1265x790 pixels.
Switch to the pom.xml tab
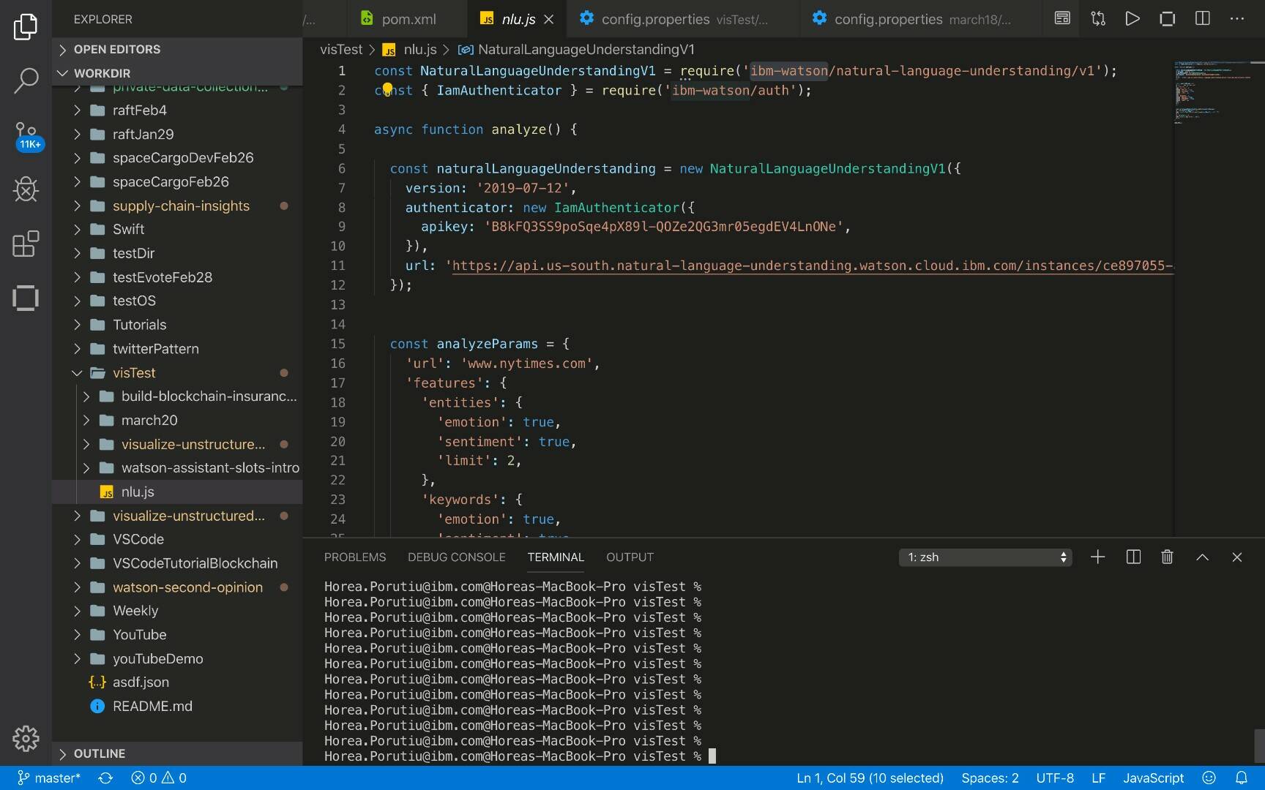[x=408, y=20]
